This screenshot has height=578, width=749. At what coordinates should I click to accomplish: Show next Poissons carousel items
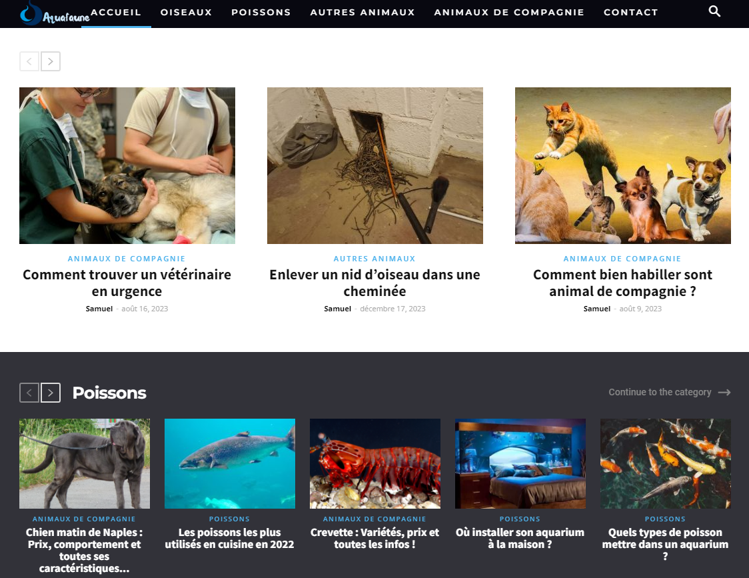[x=51, y=393]
